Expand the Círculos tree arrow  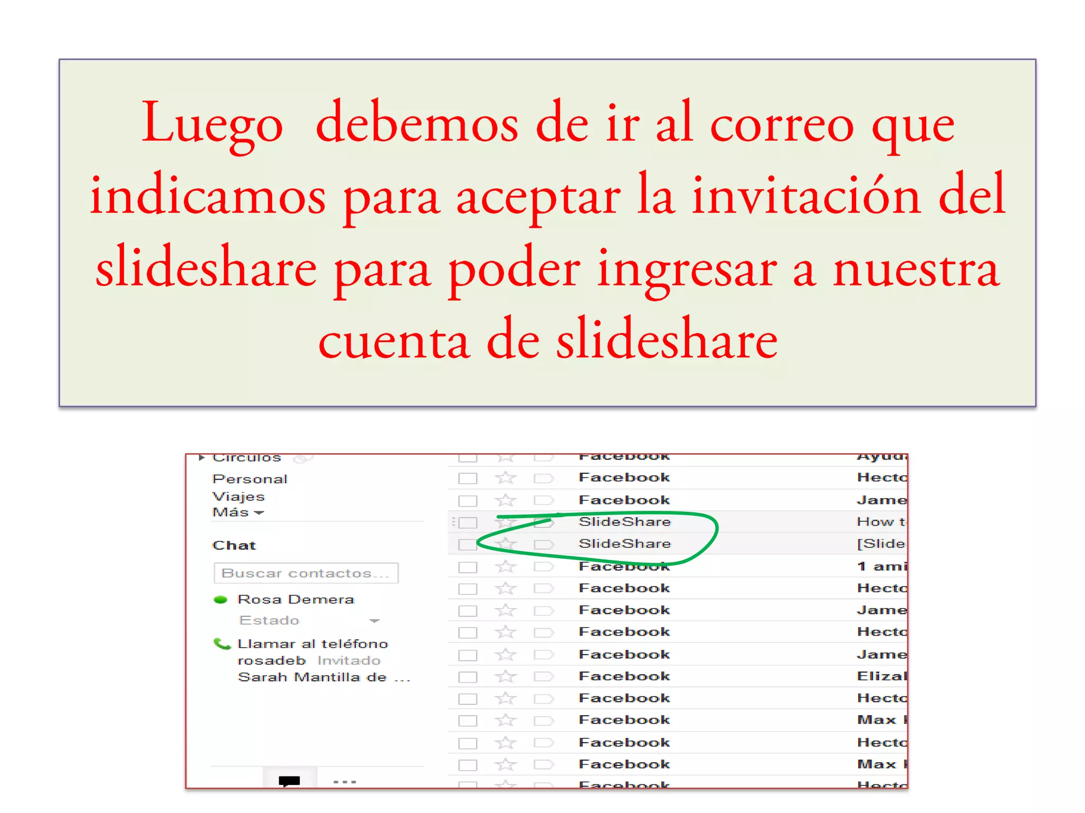pyautogui.click(x=201, y=457)
